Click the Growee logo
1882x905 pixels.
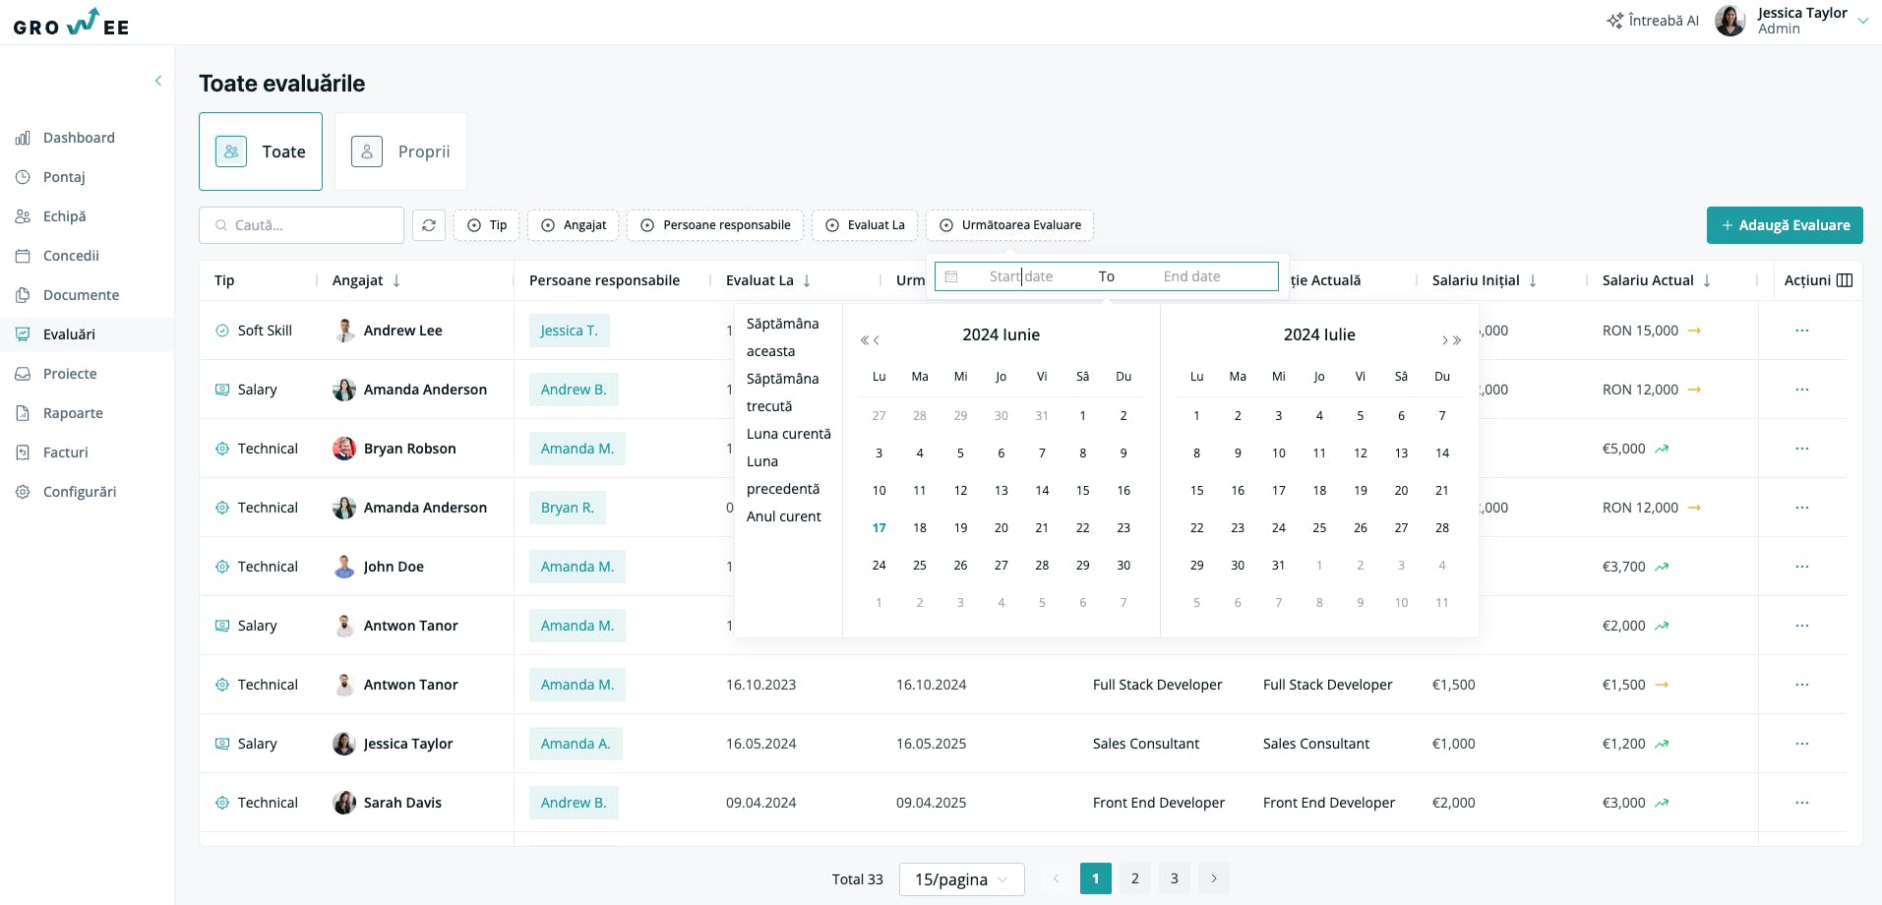71,23
